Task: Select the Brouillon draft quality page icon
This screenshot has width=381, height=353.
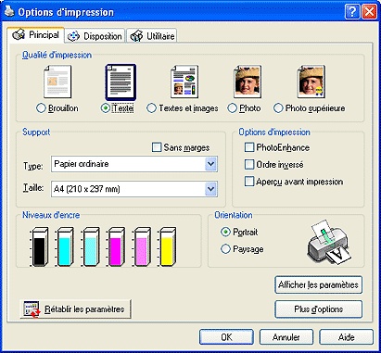Action: [57, 82]
